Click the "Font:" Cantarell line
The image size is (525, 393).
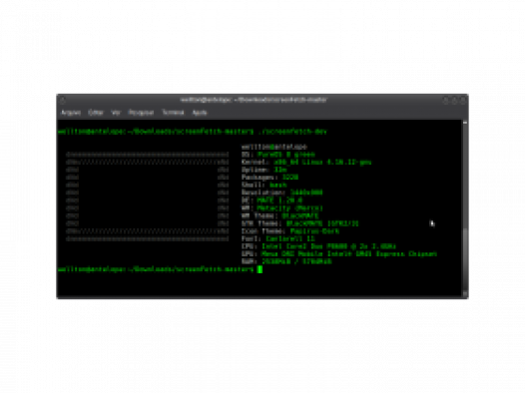click(x=278, y=238)
